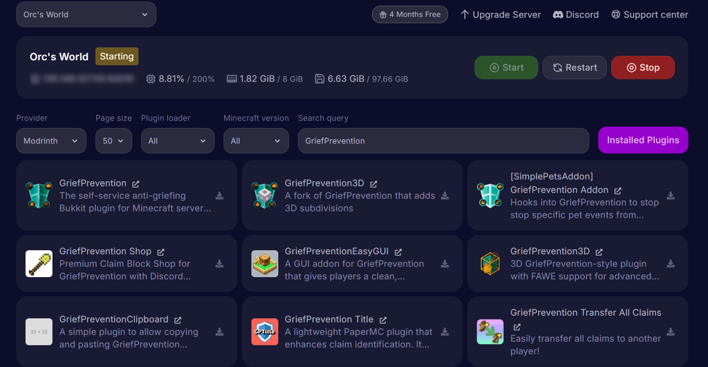Download GriefPreventionEasyGUI plugin
This screenshot has width=708, height=367.
[x=445, y=263]
